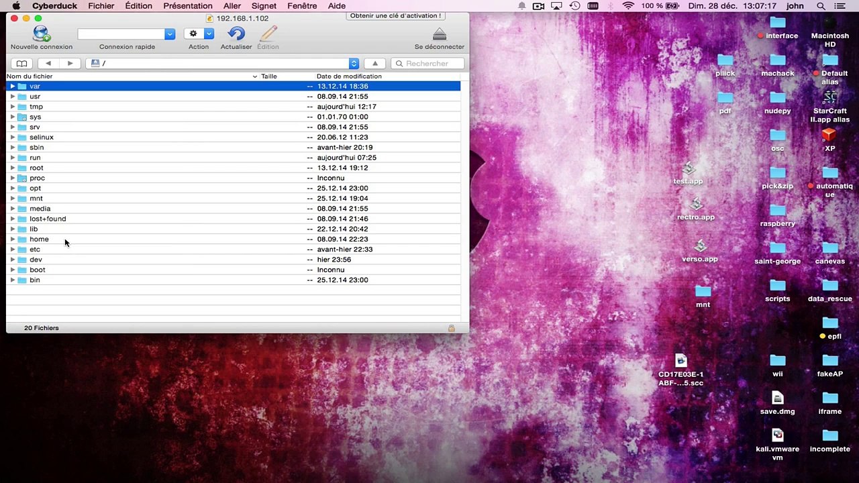Click the Connexion rapide text field
859x483 pixels.
(x=121, y=34)
